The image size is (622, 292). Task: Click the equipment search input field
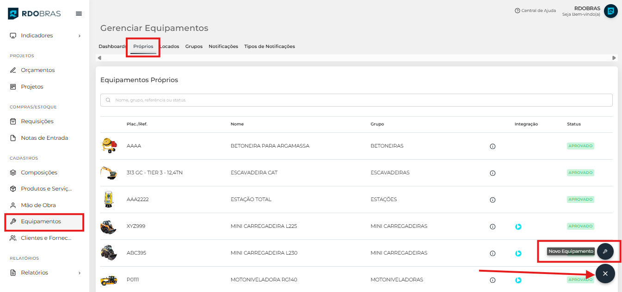[356, 100]
